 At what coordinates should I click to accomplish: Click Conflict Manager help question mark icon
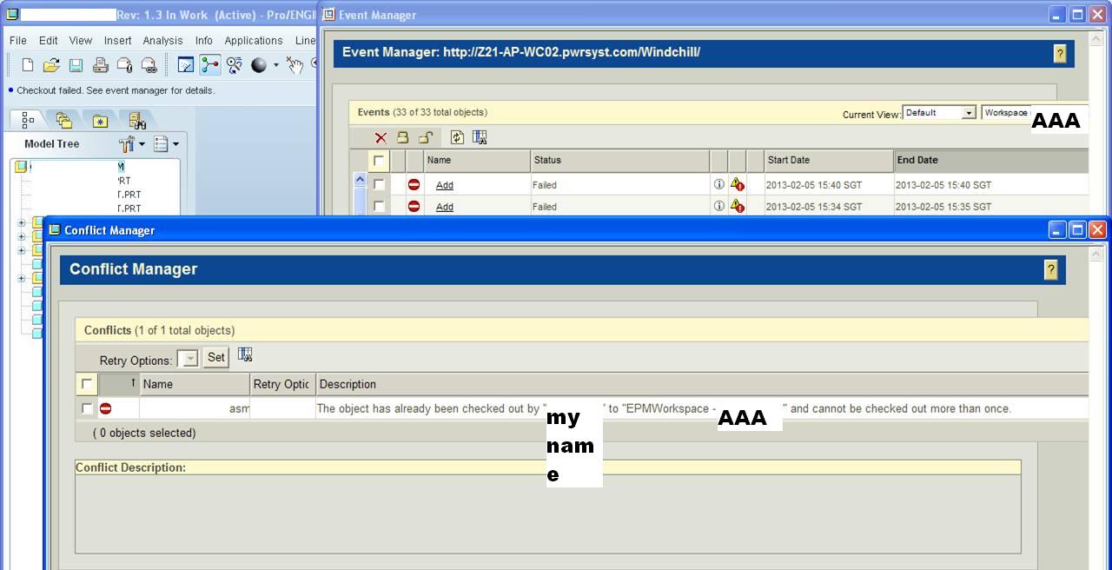point(1051,269)
